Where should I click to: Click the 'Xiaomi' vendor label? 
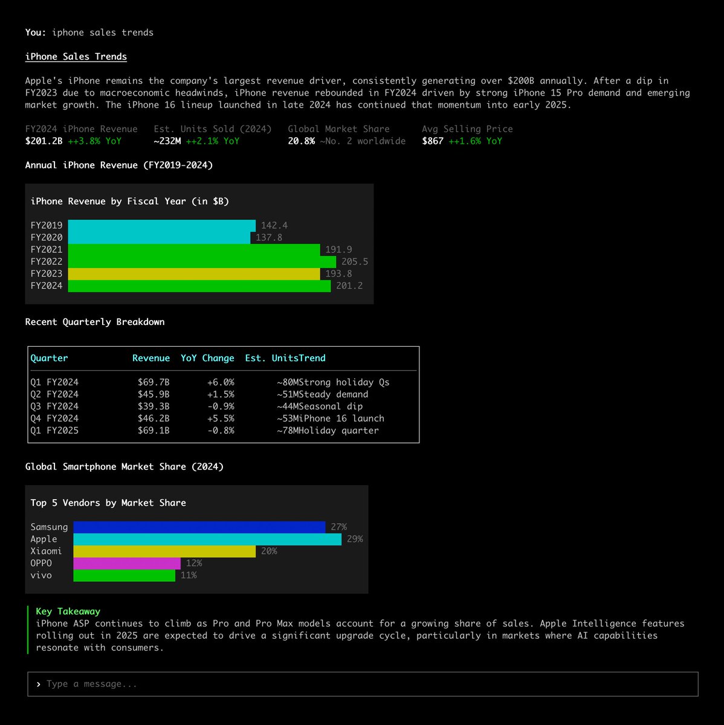(47, 551)
